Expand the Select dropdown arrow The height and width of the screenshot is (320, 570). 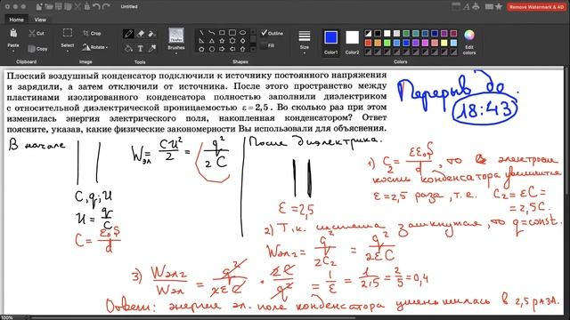click(x=68, y=52)
